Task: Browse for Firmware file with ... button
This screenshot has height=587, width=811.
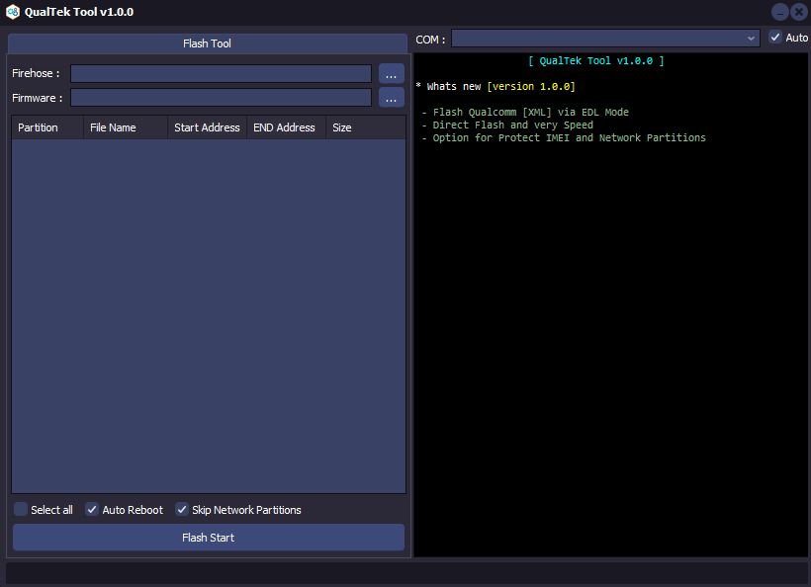Action: pos(391,98)
